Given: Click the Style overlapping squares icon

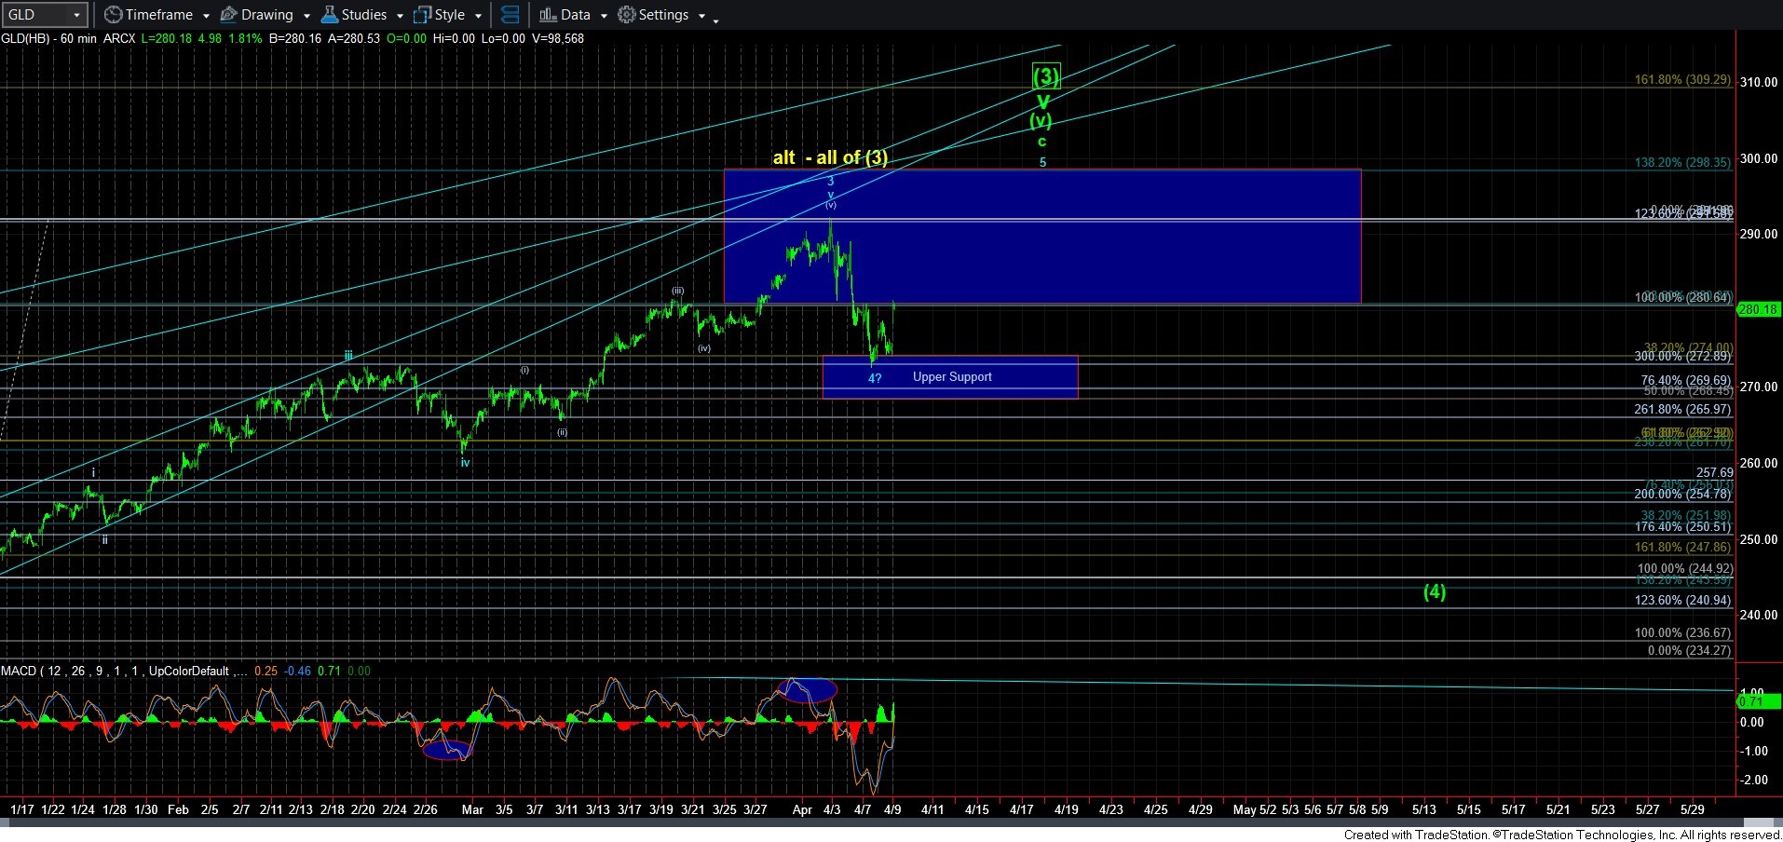Looking at the screenshot, I should 423,15.
